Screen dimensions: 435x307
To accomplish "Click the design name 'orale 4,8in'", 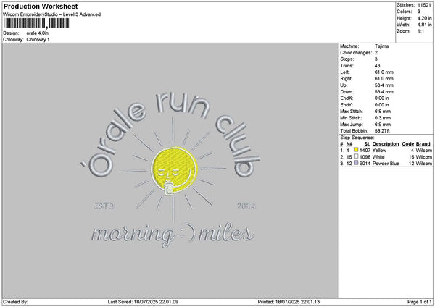I will tap(38, 33).
